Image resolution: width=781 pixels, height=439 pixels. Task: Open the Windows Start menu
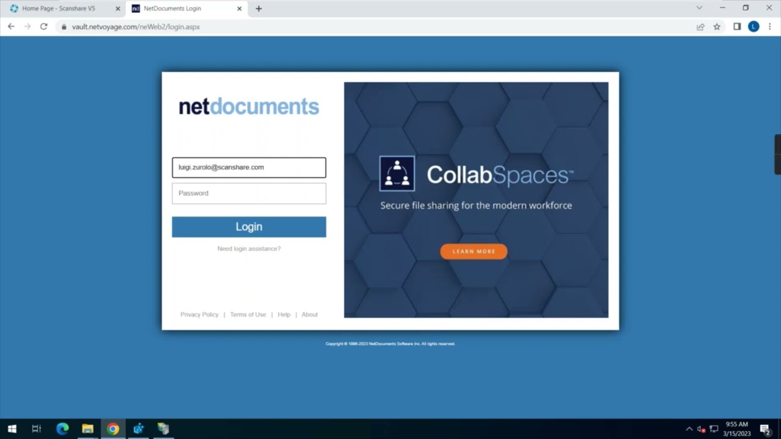(x=12, y=429)
